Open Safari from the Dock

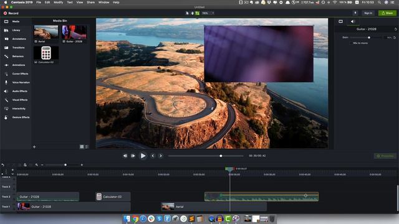pos(143,218)
